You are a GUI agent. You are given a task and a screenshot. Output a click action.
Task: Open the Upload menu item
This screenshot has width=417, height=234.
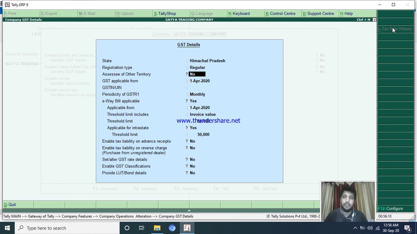(125, 14)
